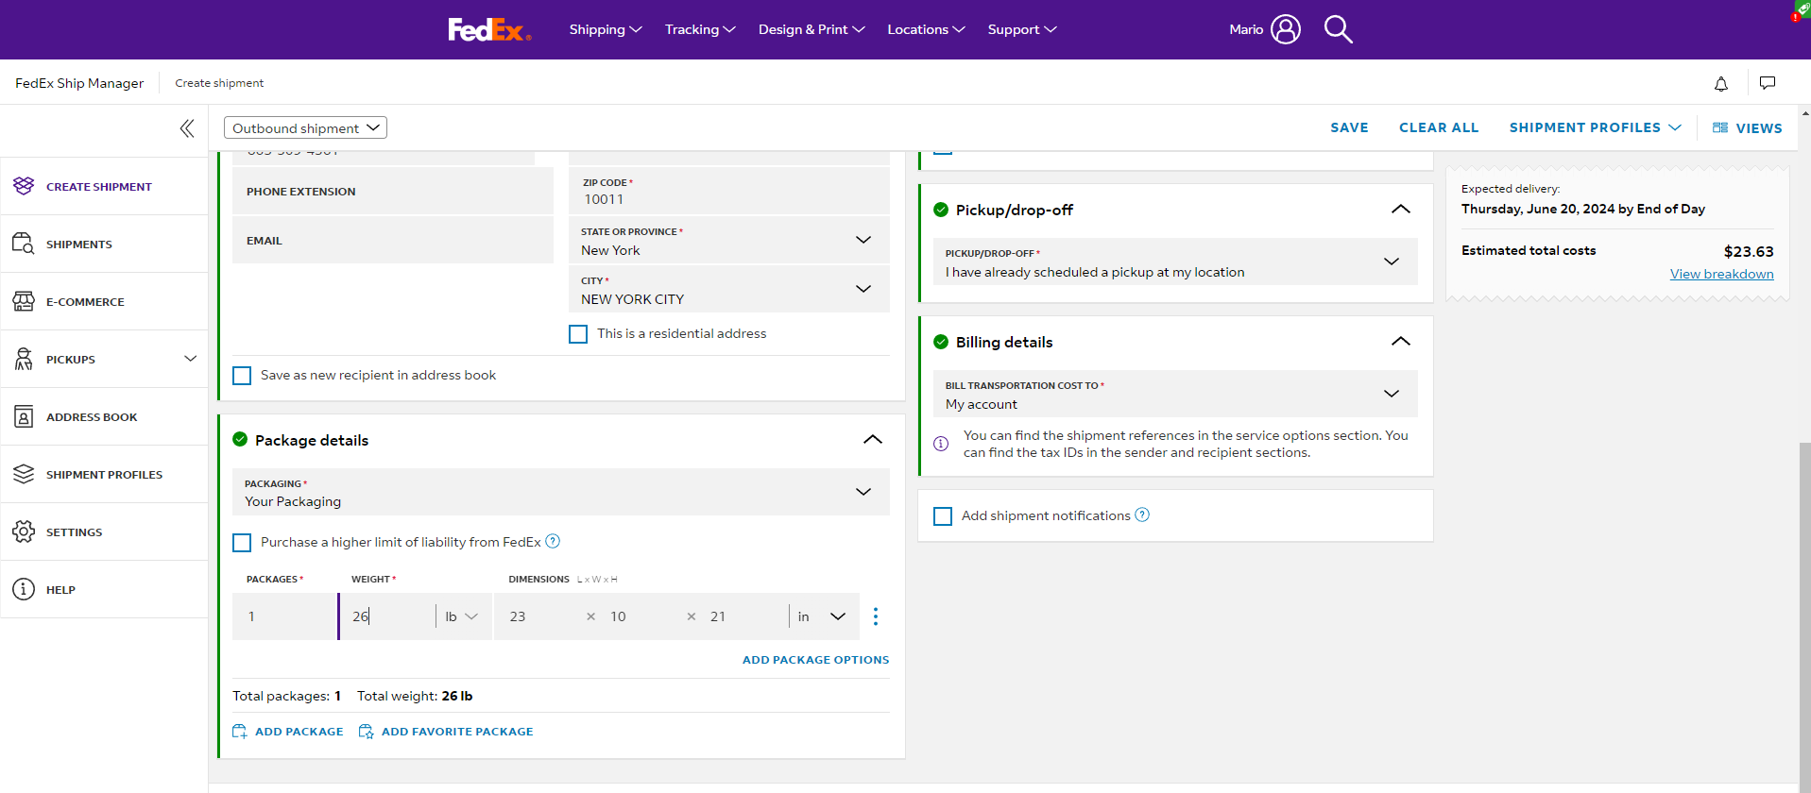Open the Locations menu

pyautogui.click(x=926, y=29)
